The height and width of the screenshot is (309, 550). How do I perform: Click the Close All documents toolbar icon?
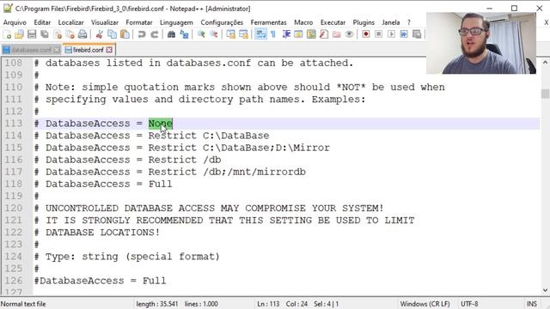[70, 34]
